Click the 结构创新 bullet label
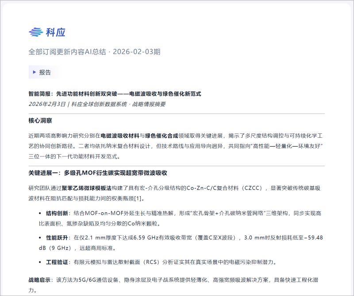The image size is (354, 296). click(x=58, y=214)
